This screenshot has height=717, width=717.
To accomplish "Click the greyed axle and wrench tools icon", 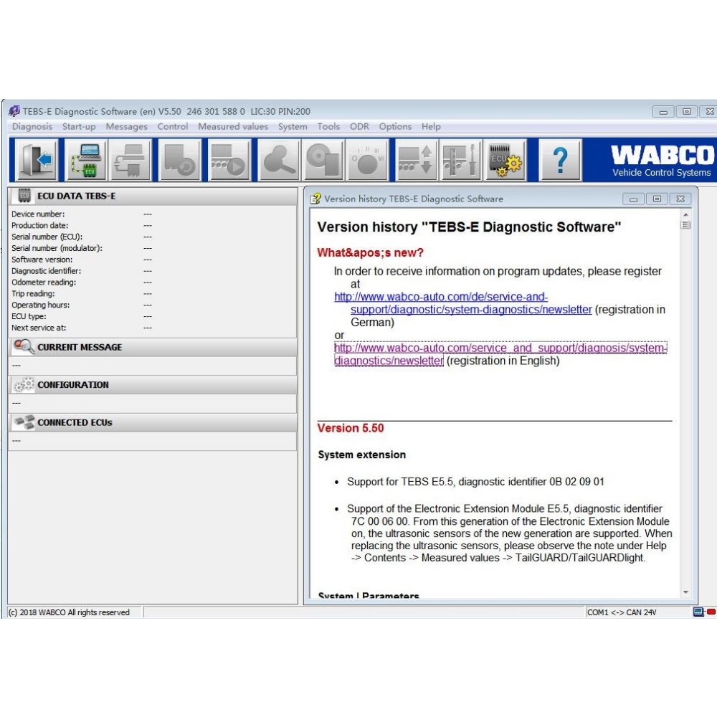I will coord(460,160).
